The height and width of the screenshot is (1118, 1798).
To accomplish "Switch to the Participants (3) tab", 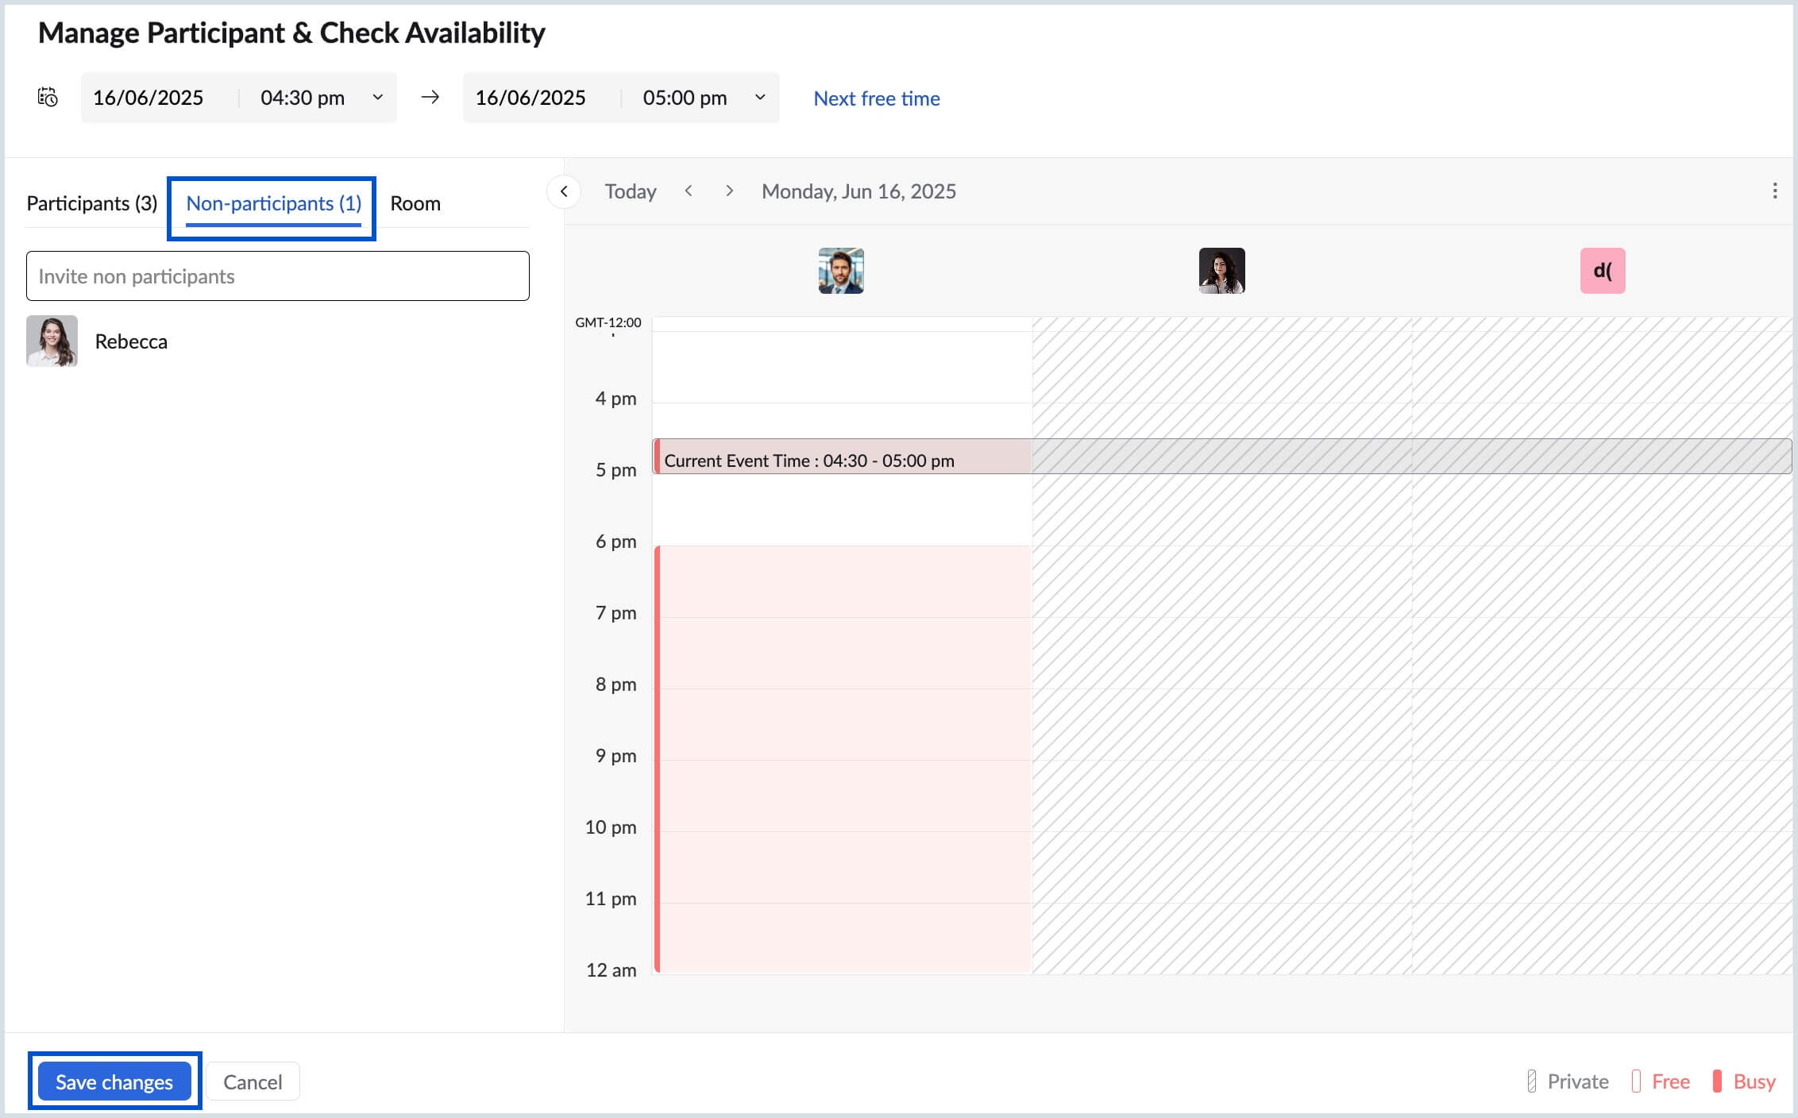I will pyautogui.click(x=92, y=203).
